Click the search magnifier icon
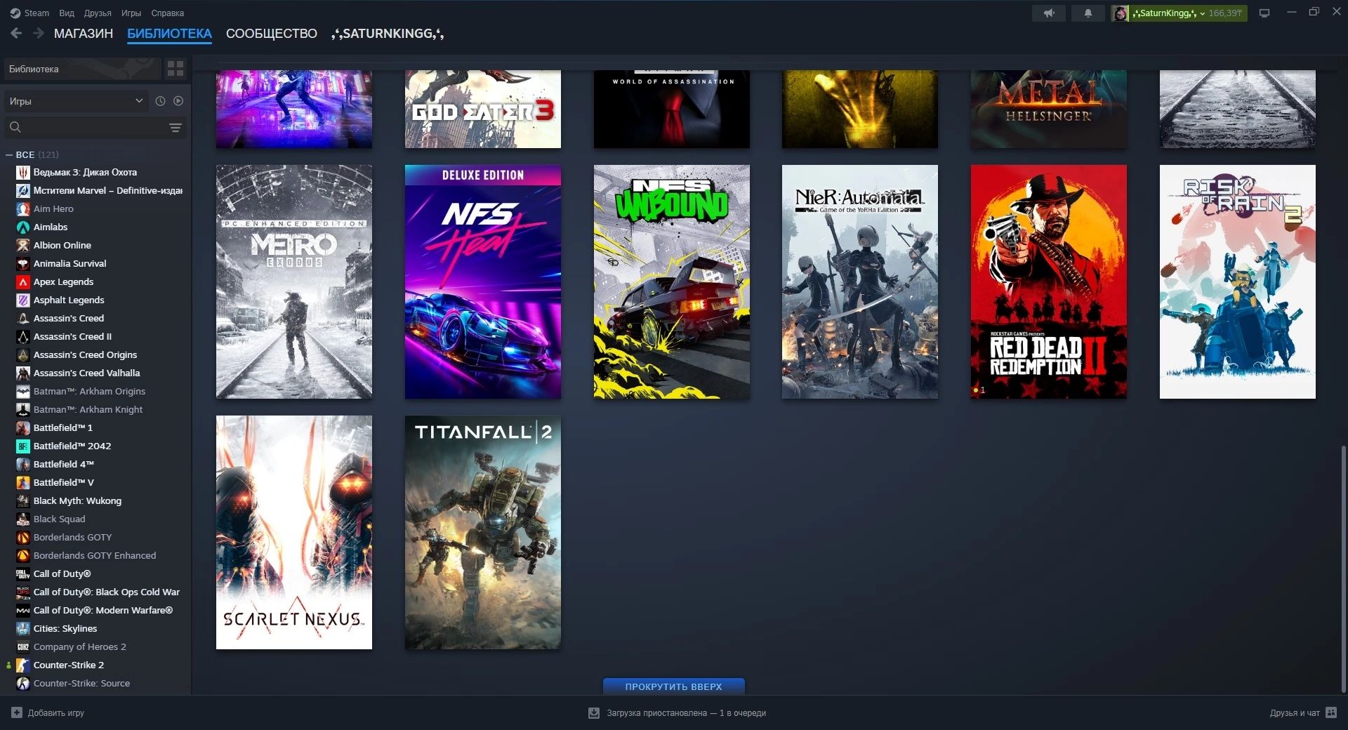 click(x=15, y=127)
